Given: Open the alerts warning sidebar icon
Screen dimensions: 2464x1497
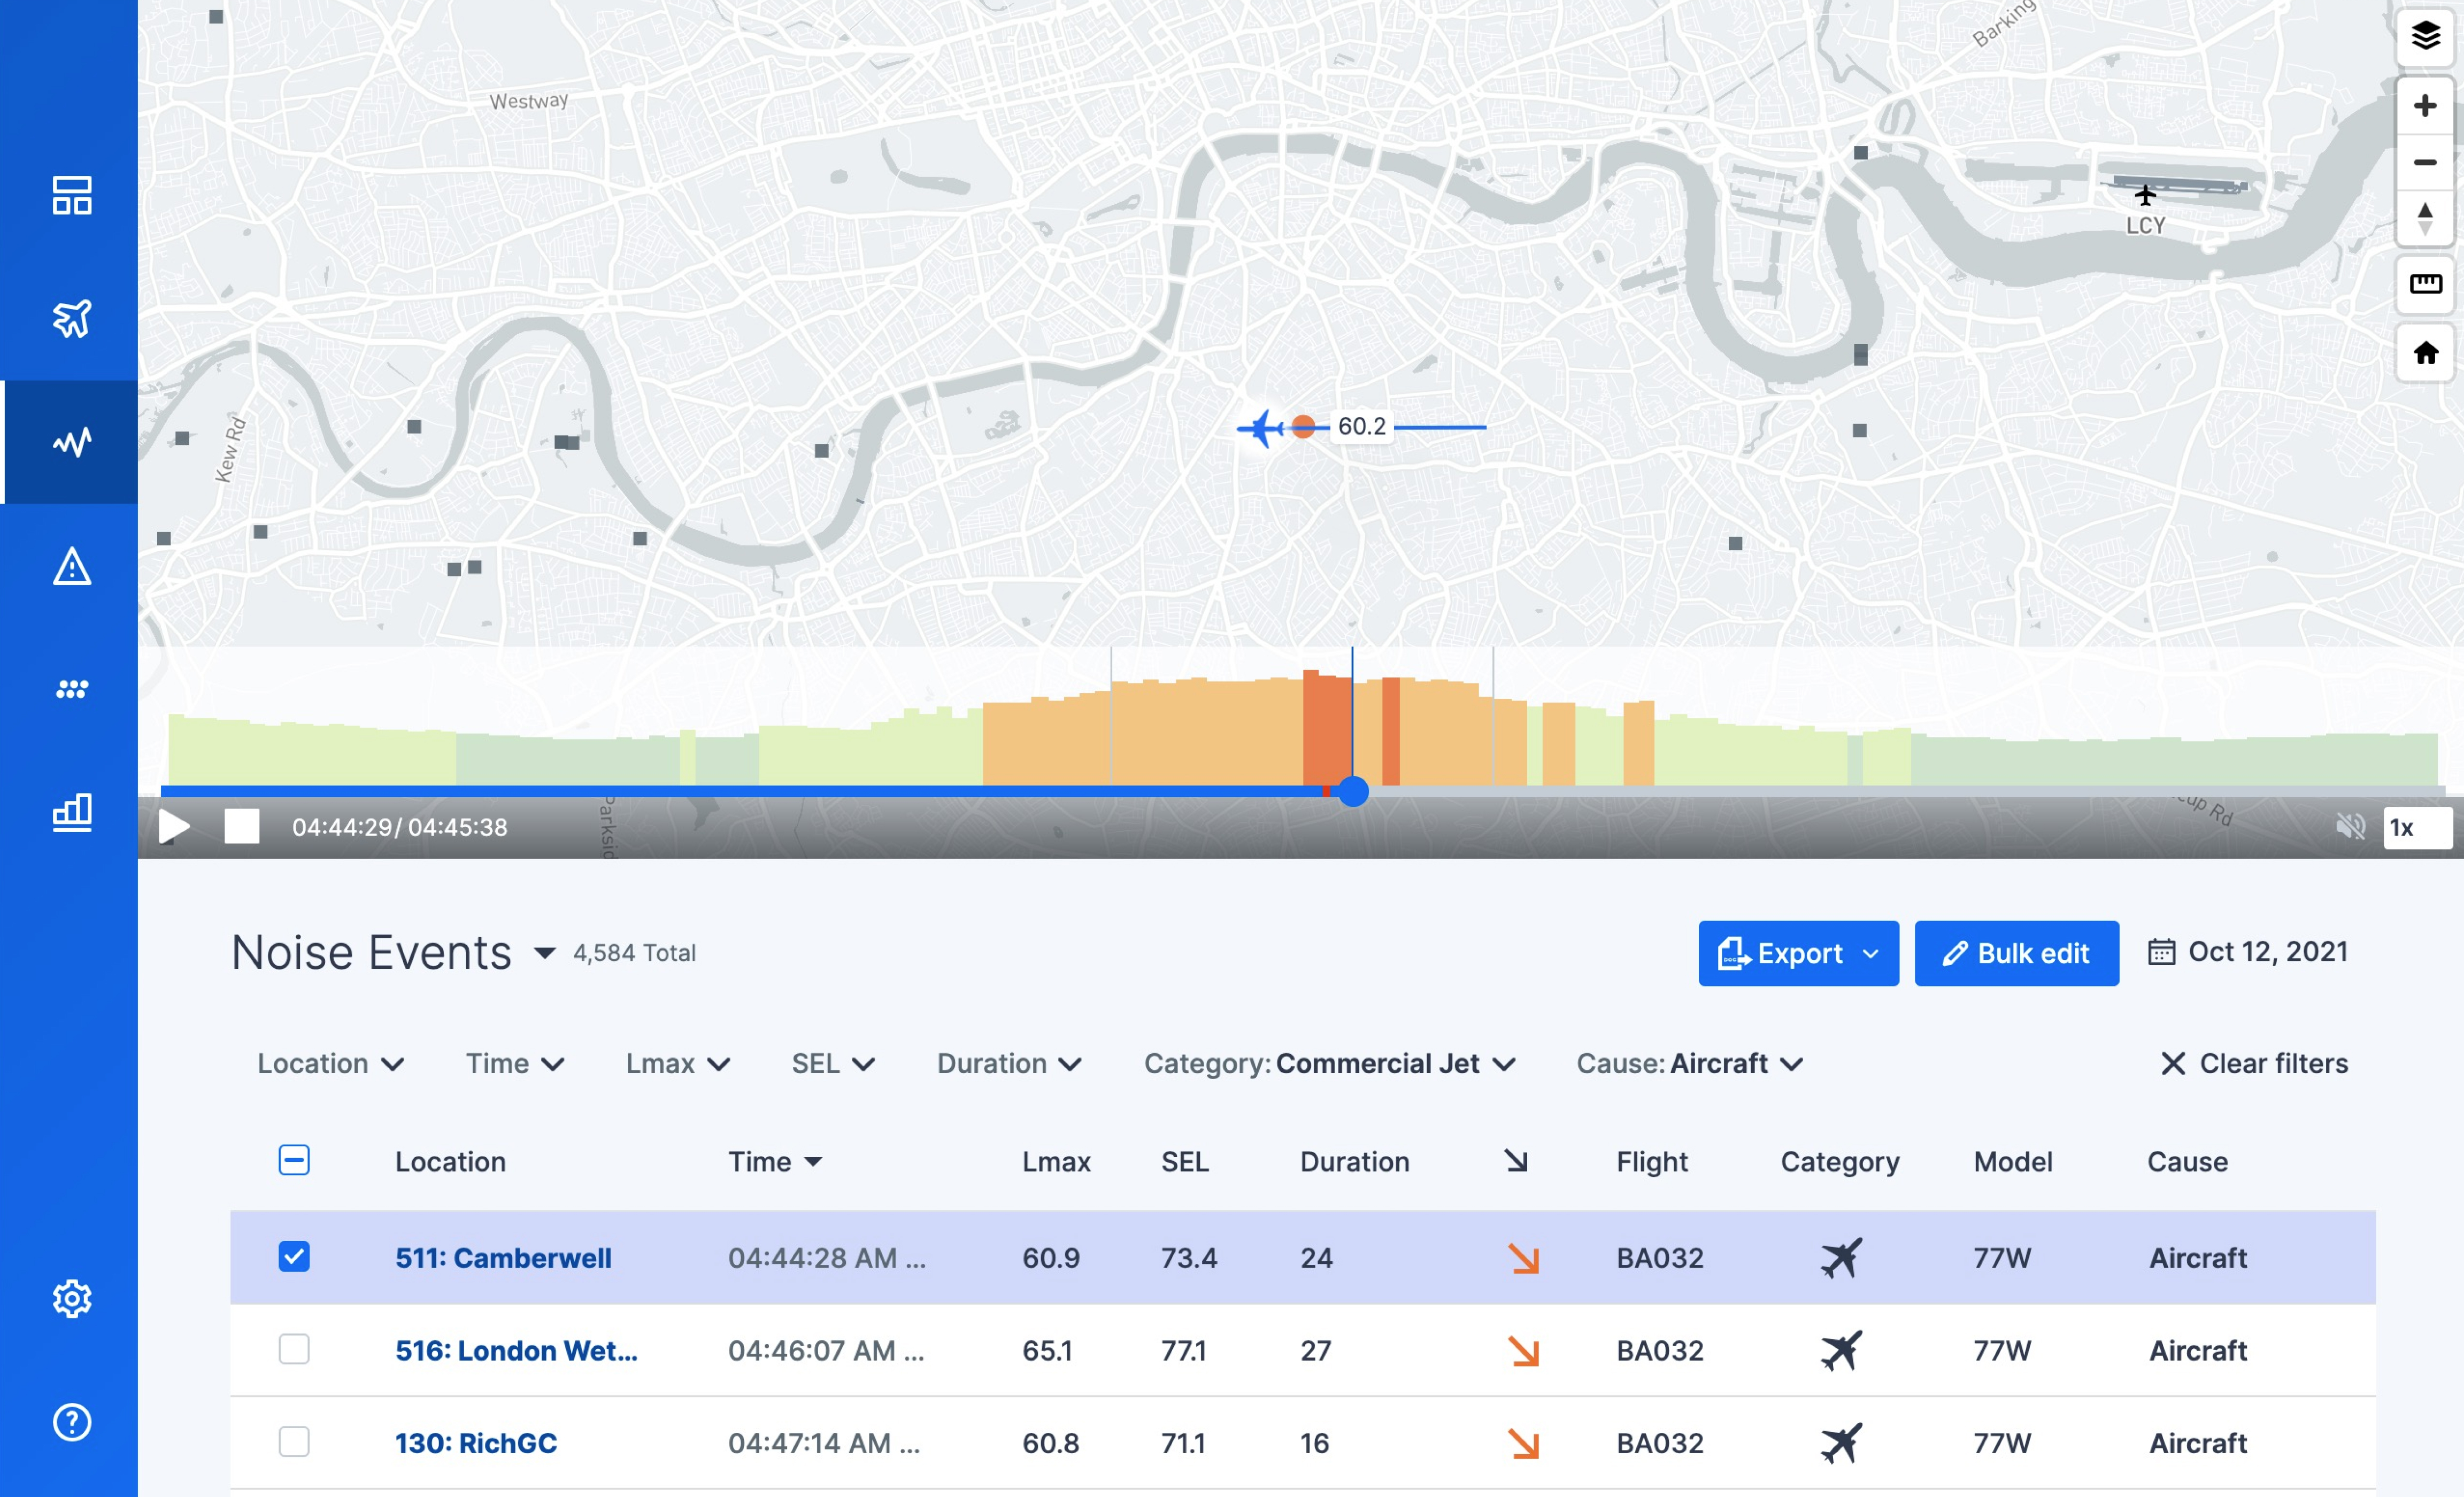Looking at the screenshot, I should pos(71,566).
